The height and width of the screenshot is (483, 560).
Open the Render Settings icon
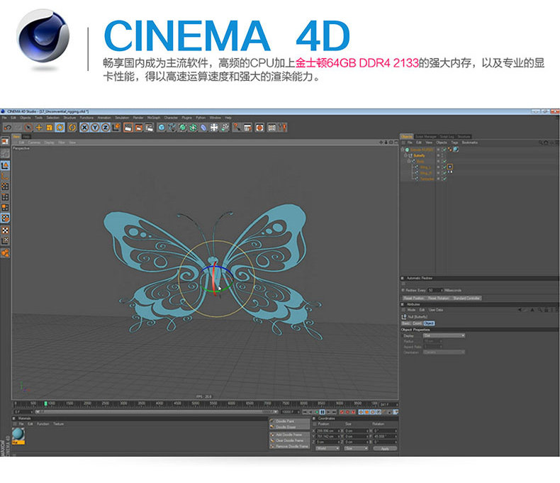tap(149, 128)
